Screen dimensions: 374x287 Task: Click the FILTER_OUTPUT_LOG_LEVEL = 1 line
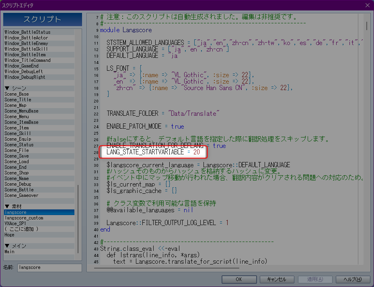[x=167, y=223]
